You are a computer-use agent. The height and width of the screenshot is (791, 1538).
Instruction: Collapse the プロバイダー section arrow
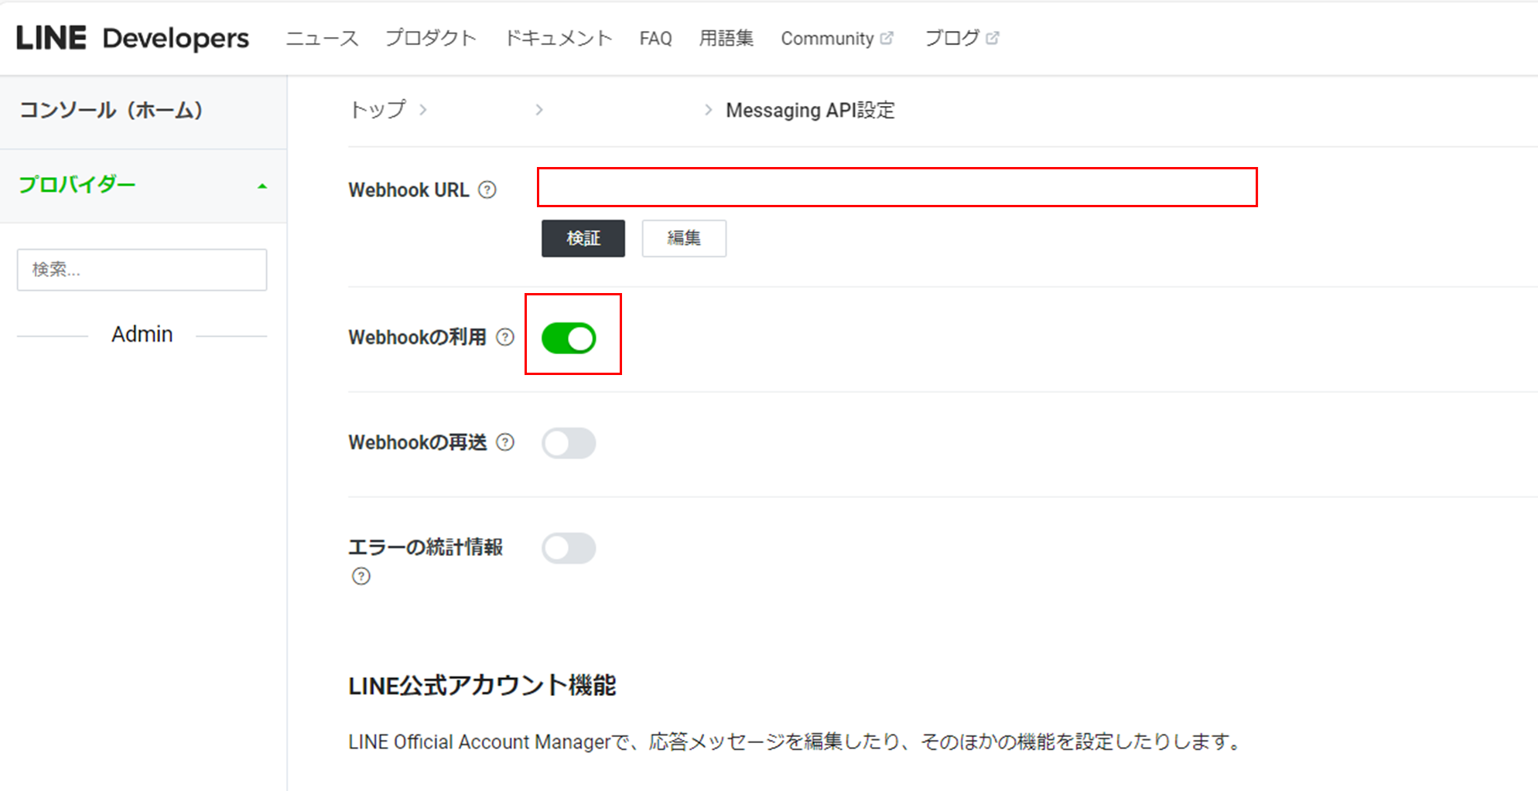pos(262,186)
